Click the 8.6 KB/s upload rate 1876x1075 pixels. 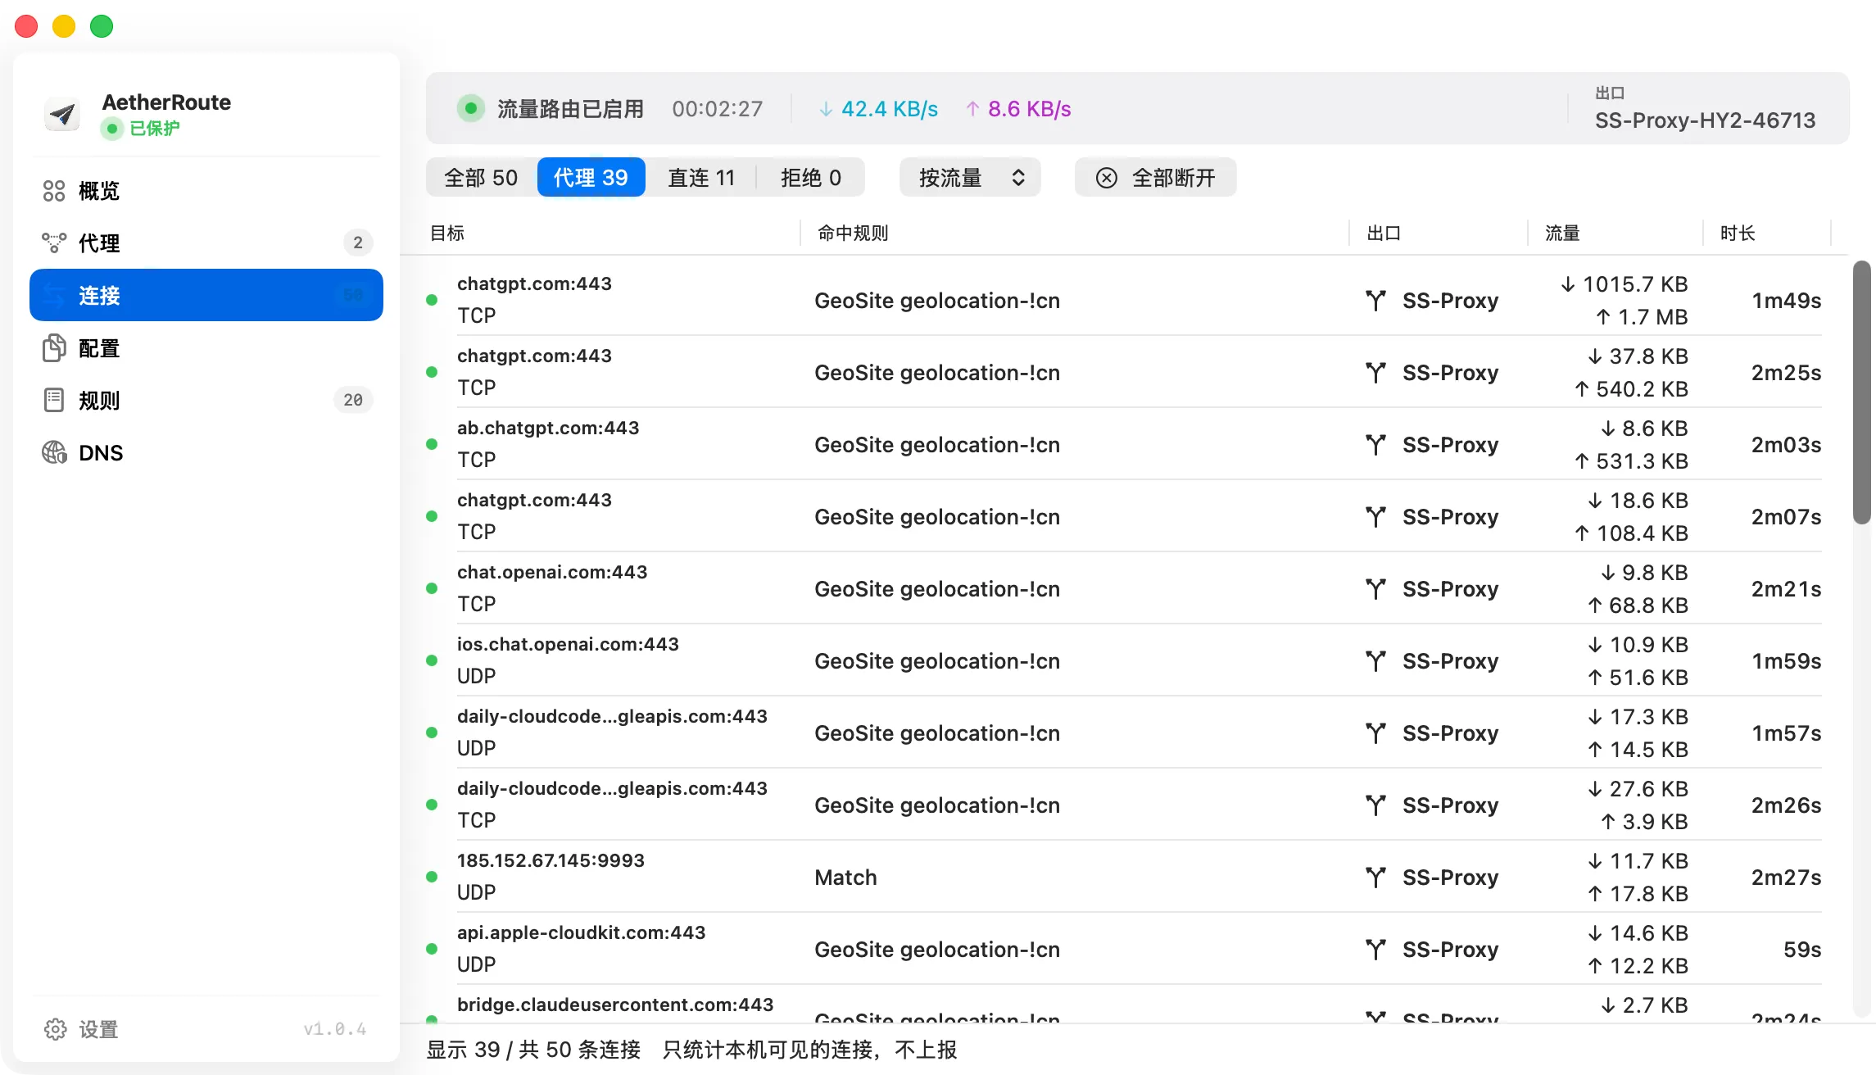pos(1030,109)
